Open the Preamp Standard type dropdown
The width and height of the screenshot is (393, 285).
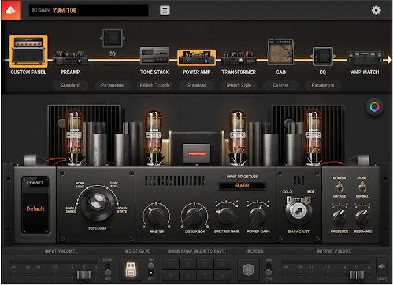(x=70, y=85)
